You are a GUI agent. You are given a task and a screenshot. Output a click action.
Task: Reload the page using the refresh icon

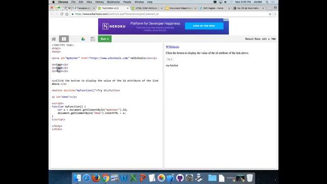tap(62, 14)
